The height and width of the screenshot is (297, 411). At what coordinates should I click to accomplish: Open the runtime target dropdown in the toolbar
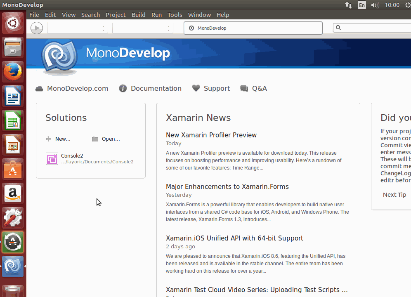143,28
